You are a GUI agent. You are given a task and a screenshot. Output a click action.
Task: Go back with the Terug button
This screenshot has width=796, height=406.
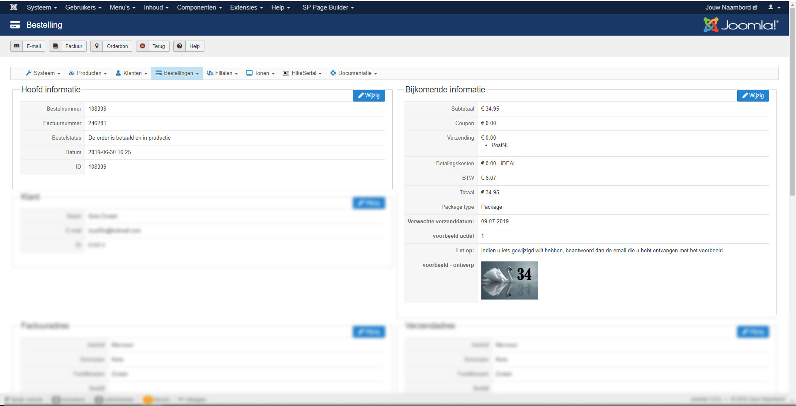pyautogui.click(x=153, y=46)
